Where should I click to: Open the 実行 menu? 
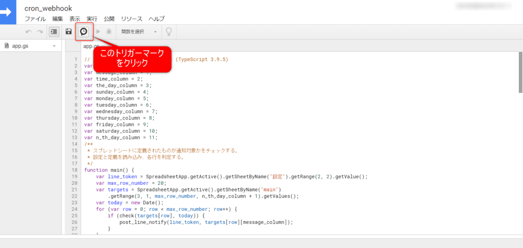tap(92, 19)
